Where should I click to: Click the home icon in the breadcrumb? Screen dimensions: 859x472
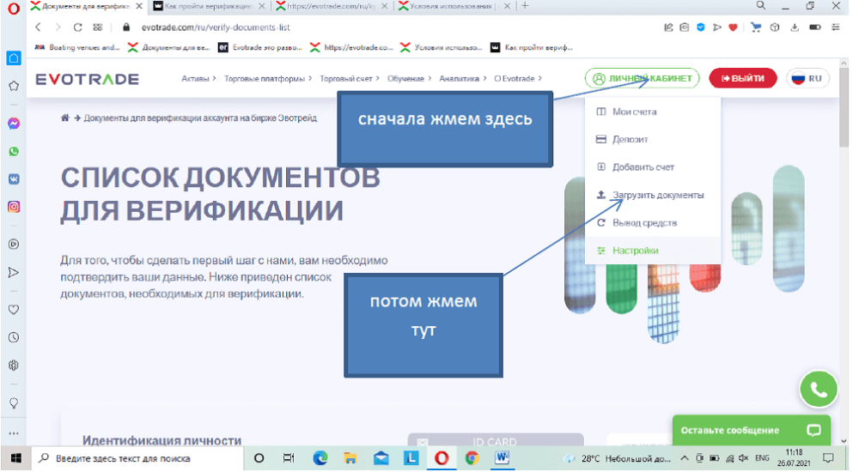[64, 118]
